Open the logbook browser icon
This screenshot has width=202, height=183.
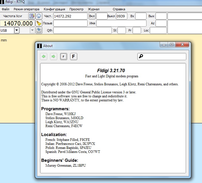click(31, 16)
